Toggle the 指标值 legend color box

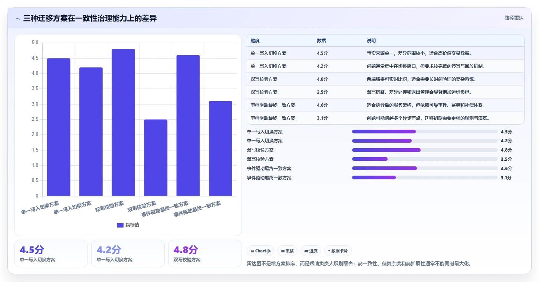[120, 225]
